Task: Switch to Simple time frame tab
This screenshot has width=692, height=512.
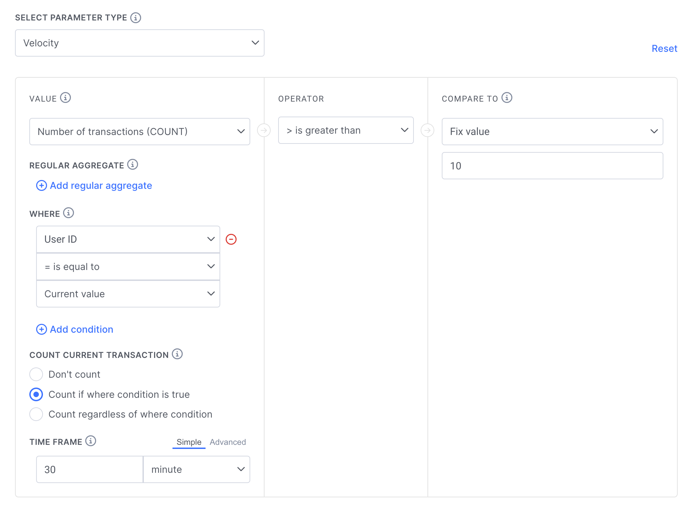Action: coord(189,442)
